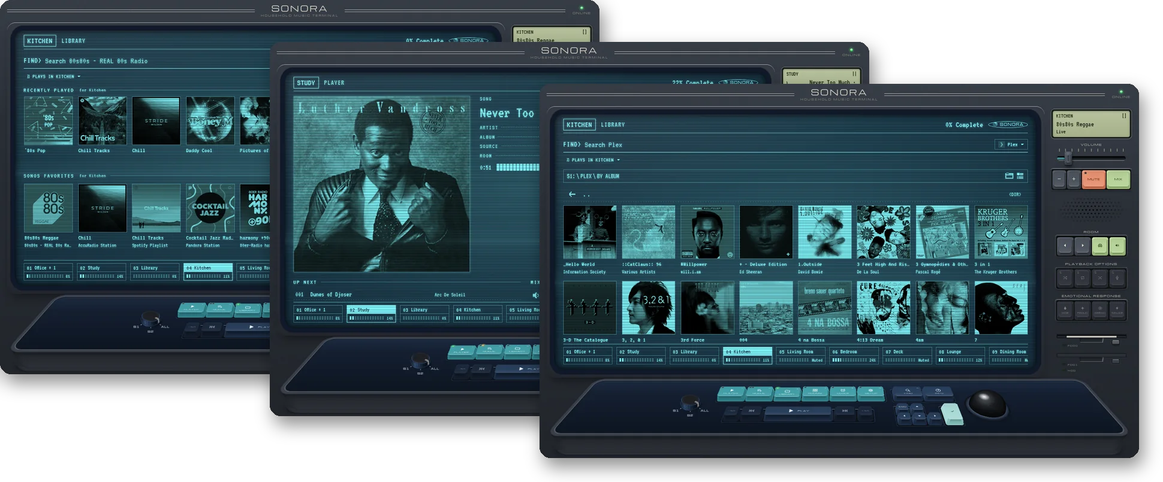Click the playback progress bar in the Study window

pyautogui.click(x=517, y=168)
